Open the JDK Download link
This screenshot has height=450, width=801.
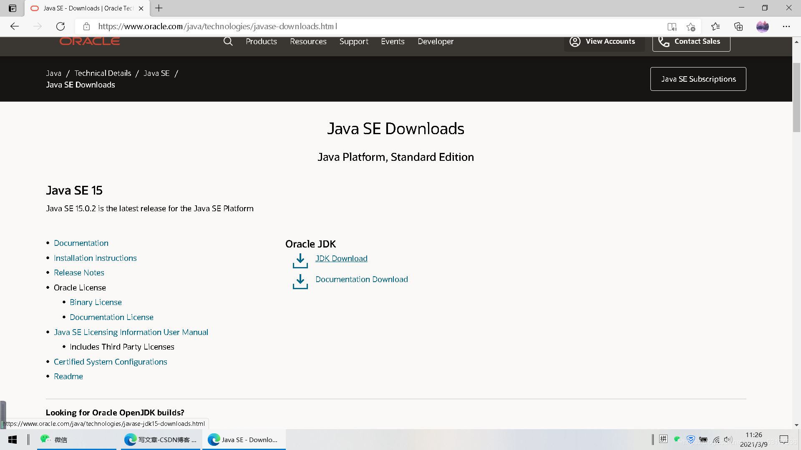[341, 258]
